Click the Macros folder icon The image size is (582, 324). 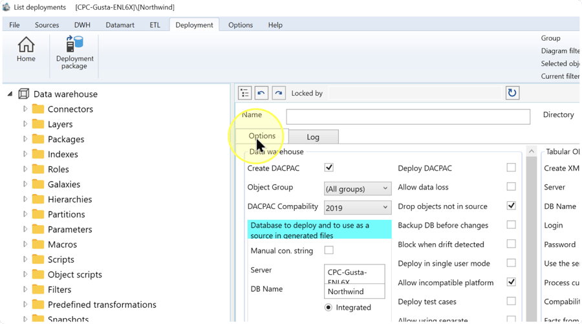[38, 244]
